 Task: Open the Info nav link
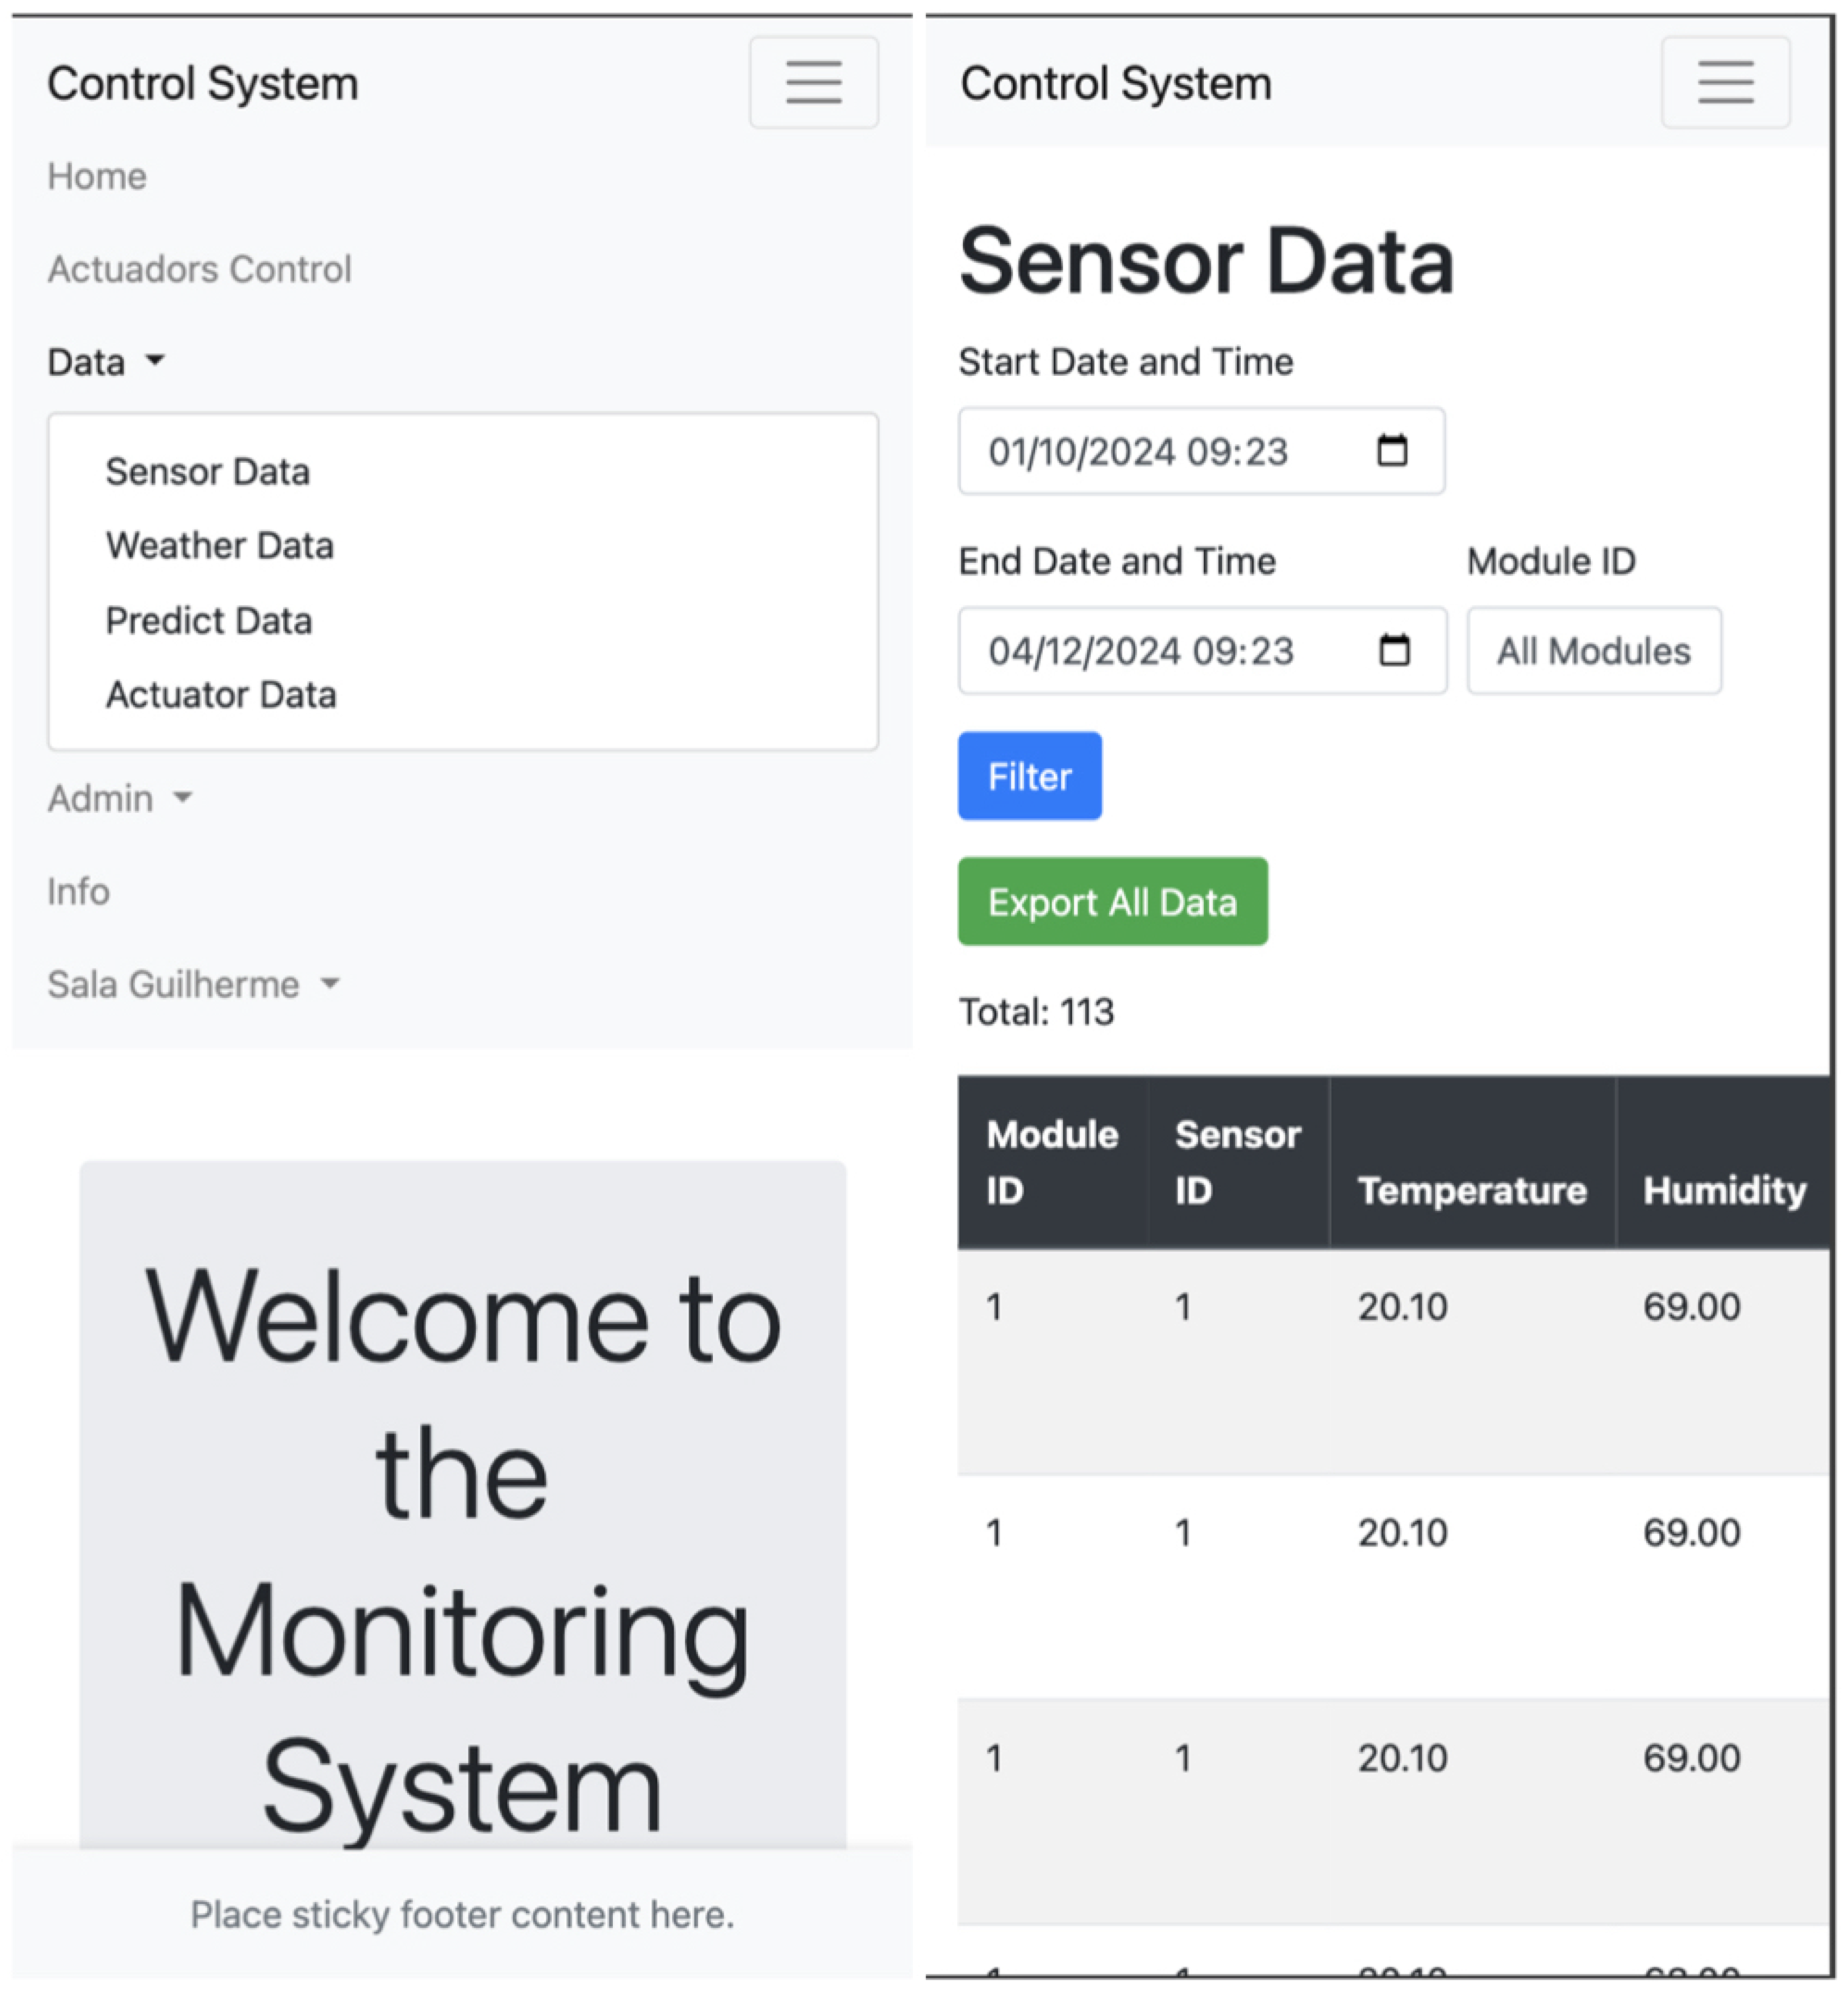78,892
